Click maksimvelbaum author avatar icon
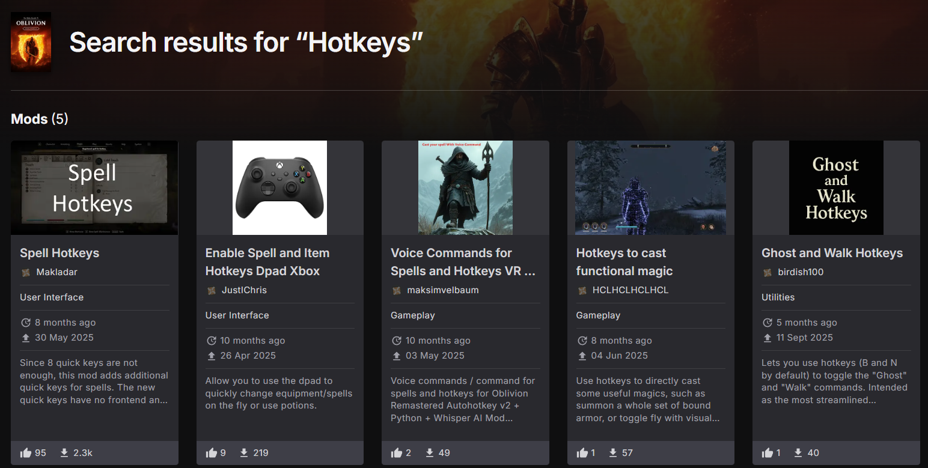Screen dimensions: 928x468 click(x=397, y=290)
